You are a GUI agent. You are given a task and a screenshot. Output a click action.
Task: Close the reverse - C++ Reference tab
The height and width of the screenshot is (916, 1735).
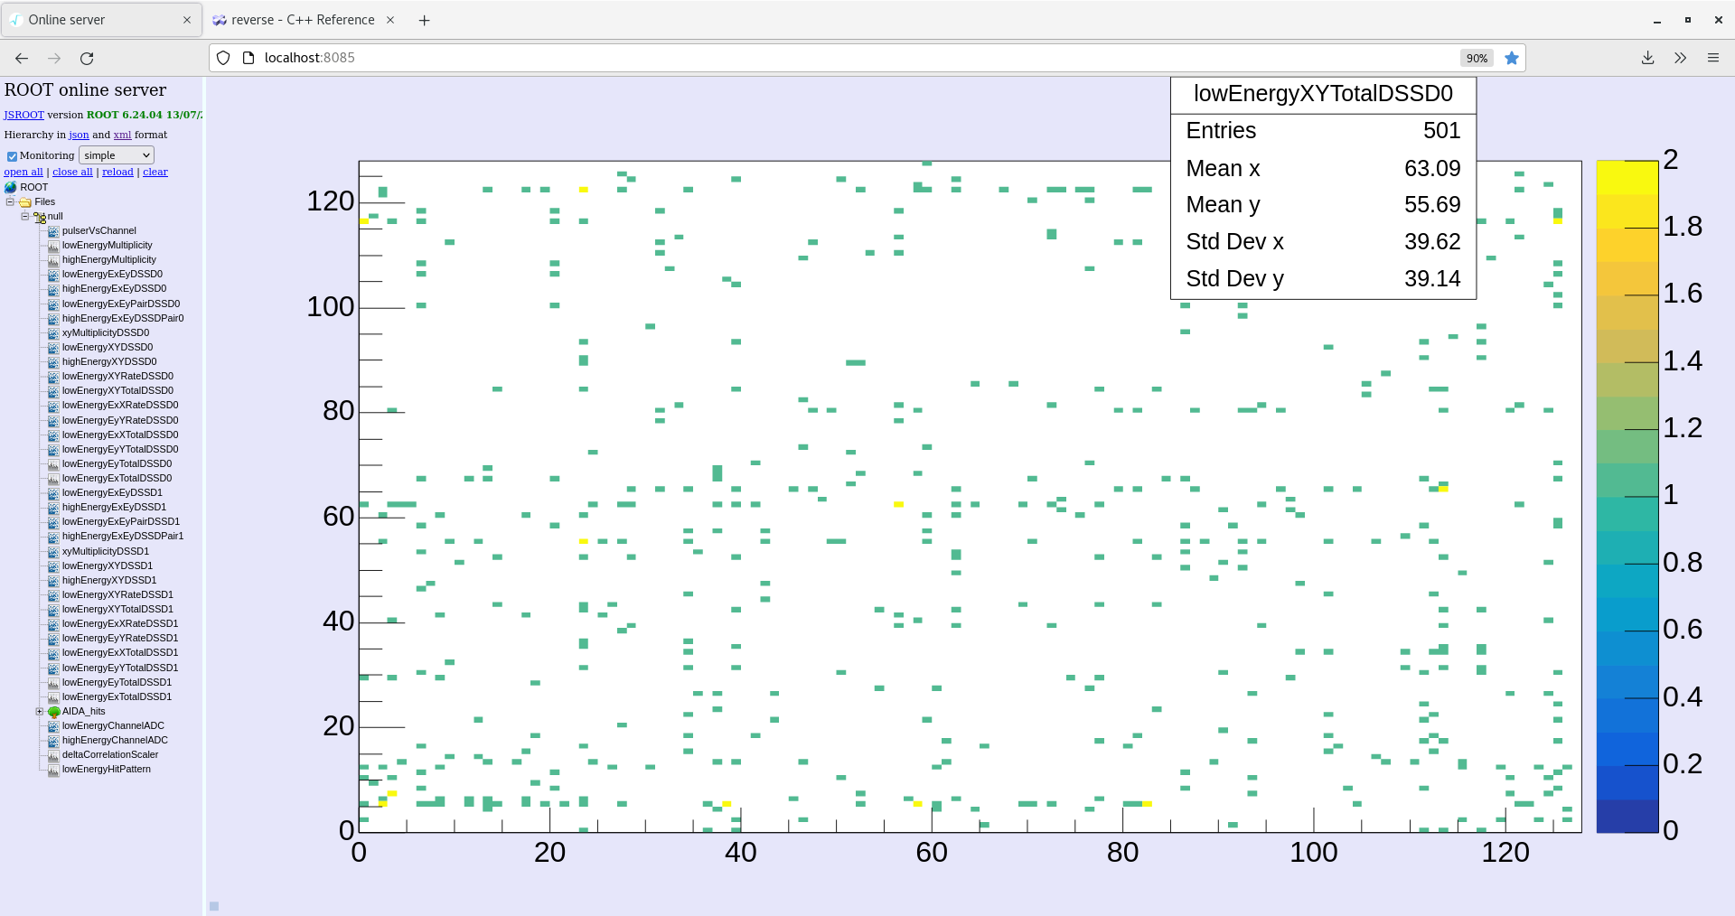(x=390, y=20)
